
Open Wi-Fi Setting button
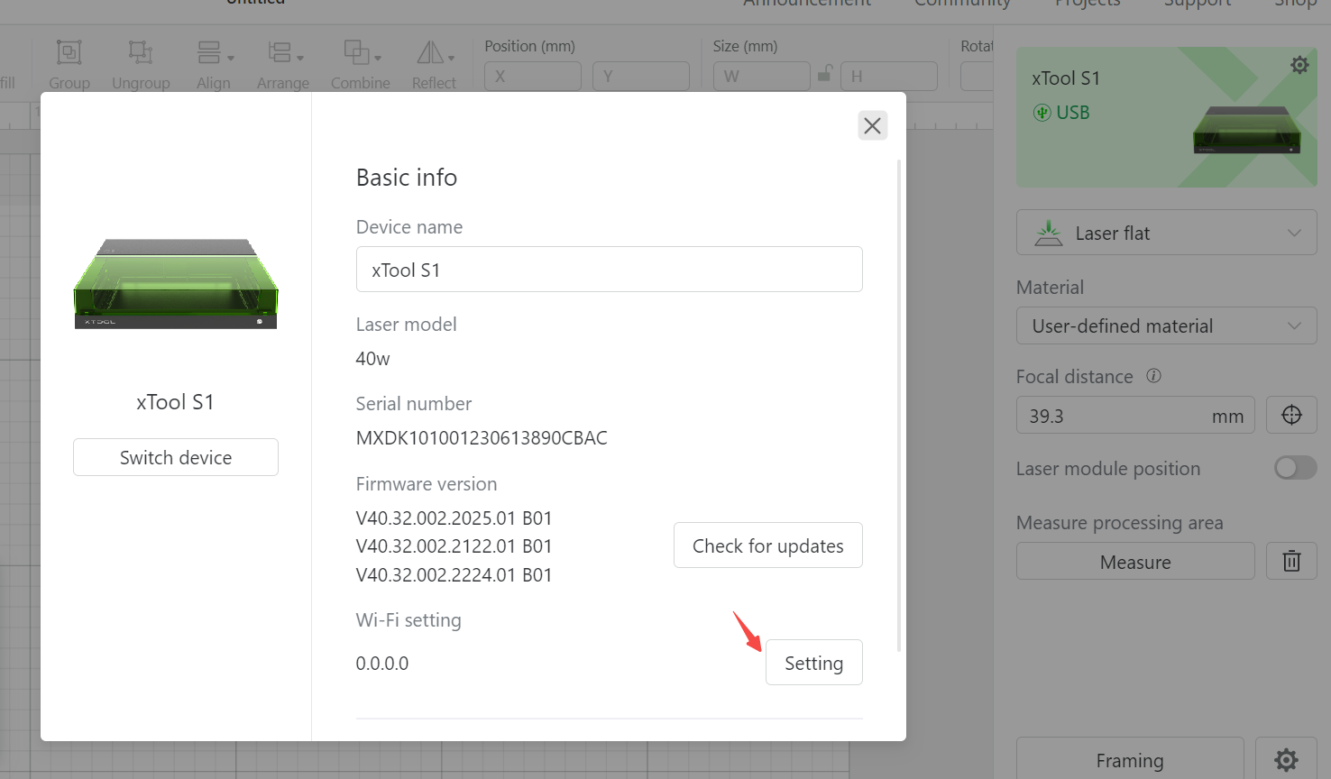(814, 663)
